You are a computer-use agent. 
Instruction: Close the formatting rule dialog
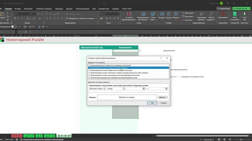tap(167, 58)
